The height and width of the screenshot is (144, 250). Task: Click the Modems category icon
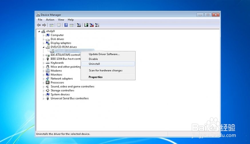(x=47, y=71)
